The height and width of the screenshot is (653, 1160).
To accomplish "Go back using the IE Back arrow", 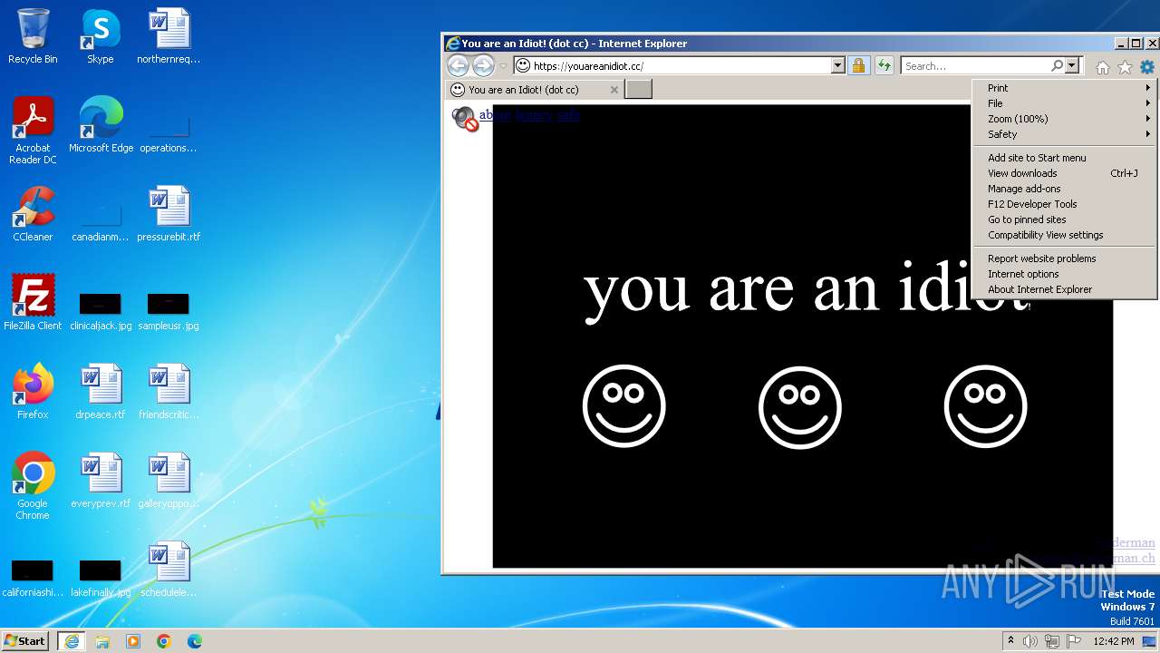I will click(x=458, y=65).
